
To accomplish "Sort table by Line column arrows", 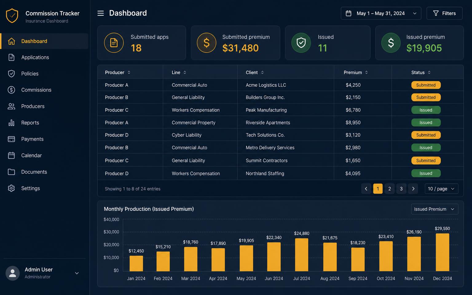I will 185,73.
